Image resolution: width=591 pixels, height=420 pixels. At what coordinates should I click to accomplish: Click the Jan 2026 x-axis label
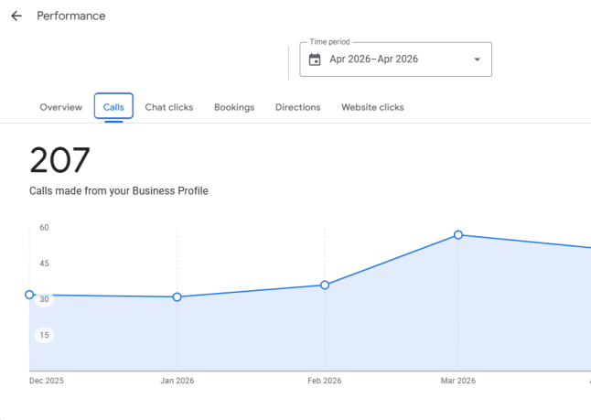click(177, 381)
